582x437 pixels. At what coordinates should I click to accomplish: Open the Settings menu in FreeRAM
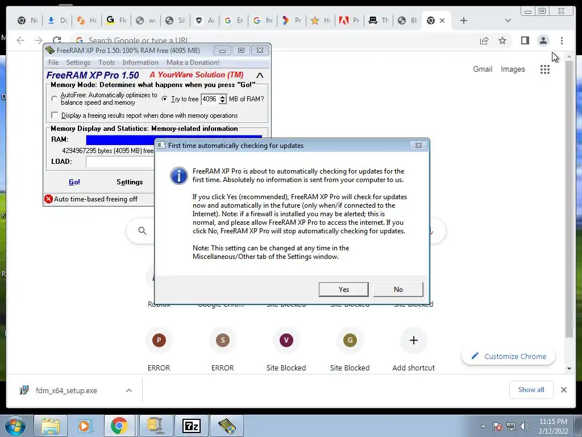click(x=78, y=63)
